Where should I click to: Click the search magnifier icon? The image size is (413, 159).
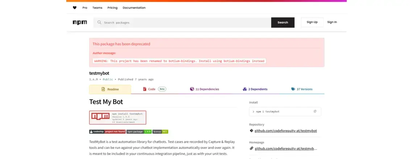click(99, 22)
